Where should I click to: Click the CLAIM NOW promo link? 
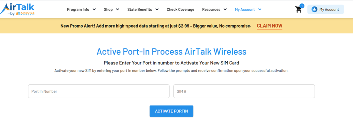(x=269, y=26)
